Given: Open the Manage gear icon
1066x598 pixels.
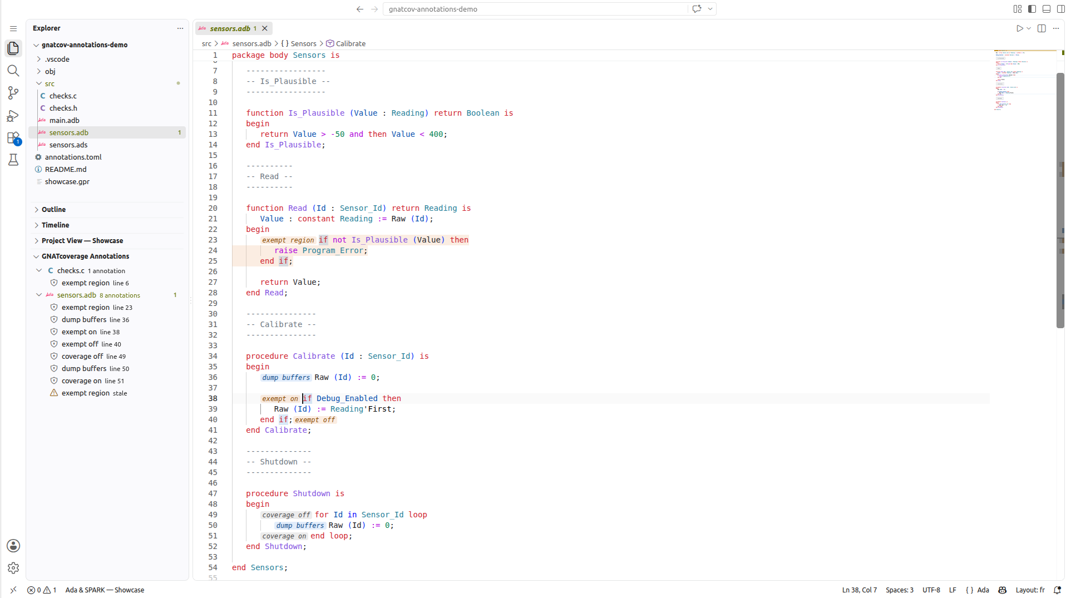Looking at the screenshot, I should (13, 568).
